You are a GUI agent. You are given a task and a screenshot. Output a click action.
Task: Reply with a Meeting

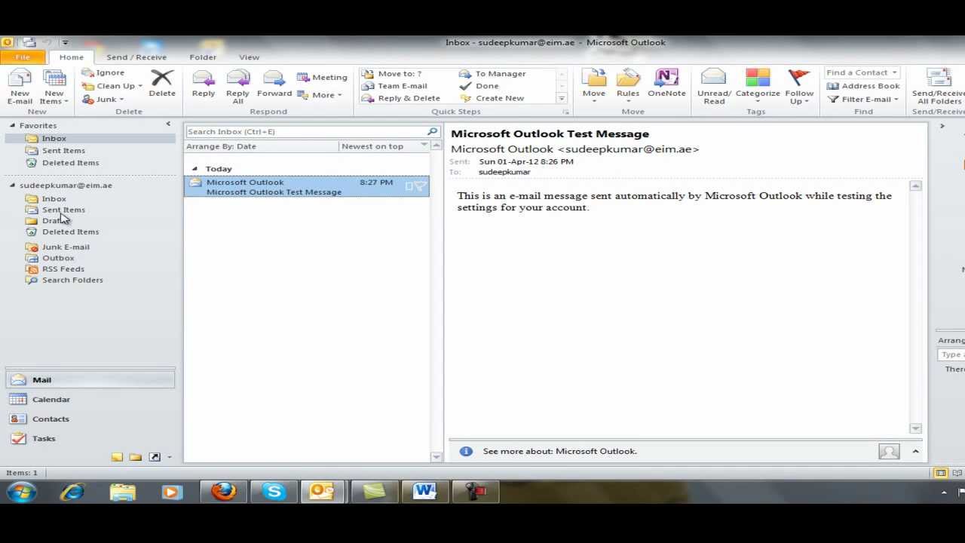(322, 77)
